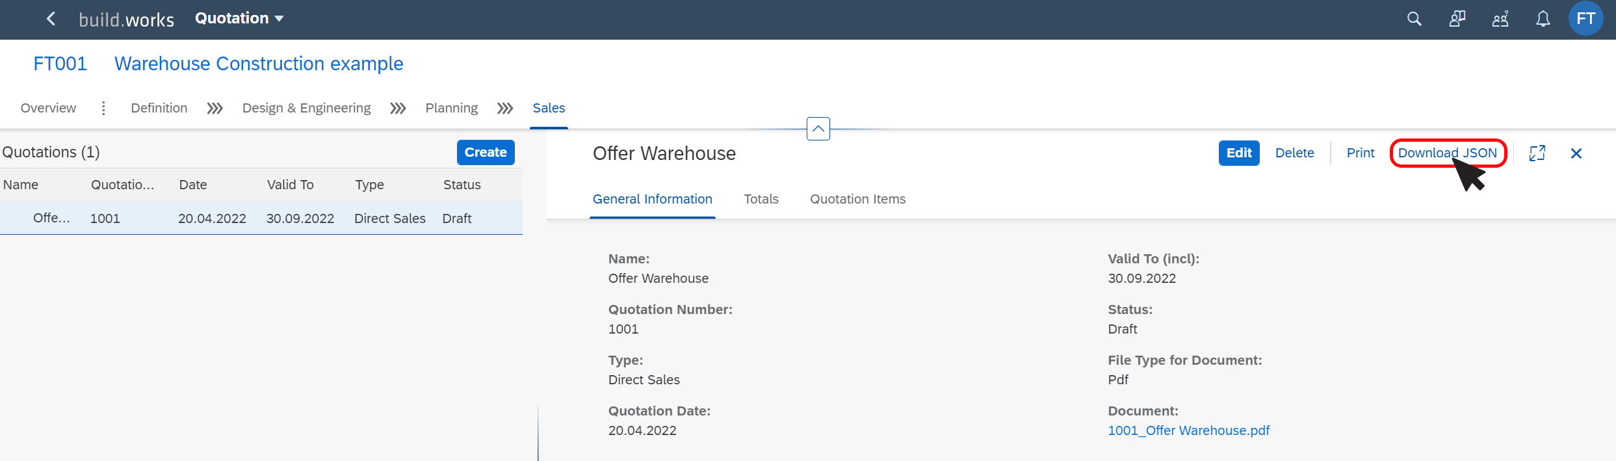Close the Offer Warehouse detail panel
The width and height of the screenshot is (1616, 461).
coord(1576,153)
